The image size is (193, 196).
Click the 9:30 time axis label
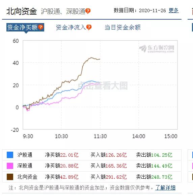point(28,136)
